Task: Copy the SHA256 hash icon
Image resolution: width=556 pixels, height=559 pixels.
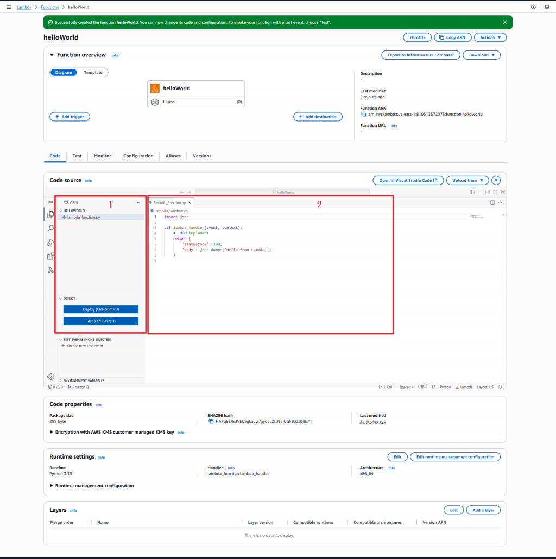Action: [x=211, y=421]
